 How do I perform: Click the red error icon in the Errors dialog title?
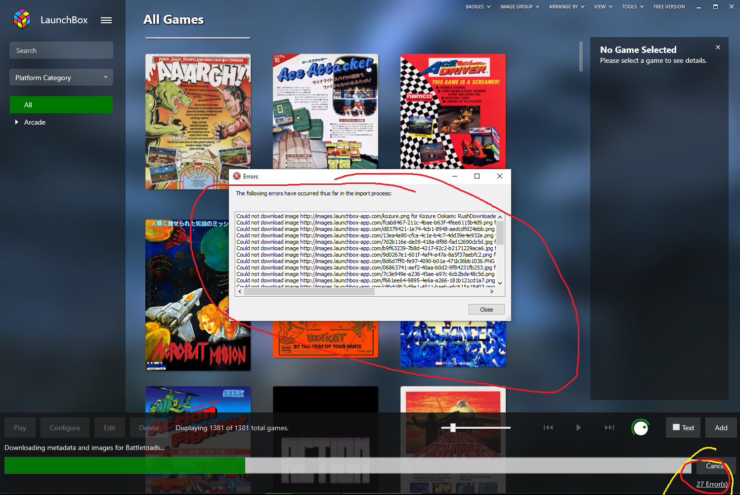click(x=237, y=177)
